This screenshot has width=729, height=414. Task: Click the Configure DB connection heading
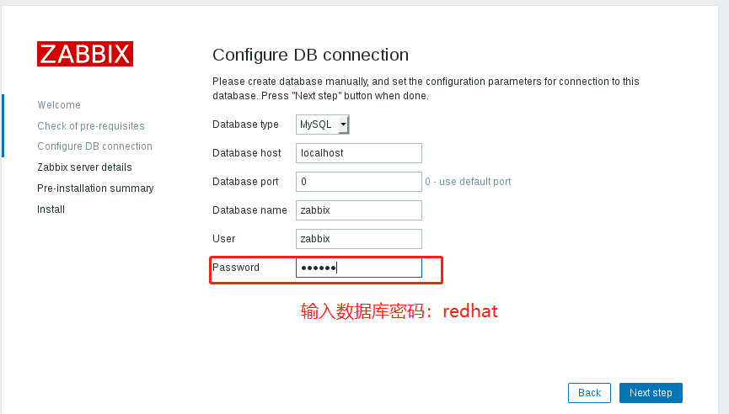pos(311,55)
